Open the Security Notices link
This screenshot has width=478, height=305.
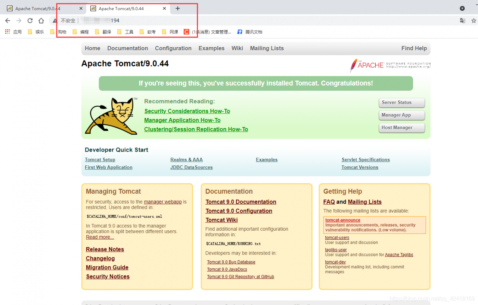(108, 277)
